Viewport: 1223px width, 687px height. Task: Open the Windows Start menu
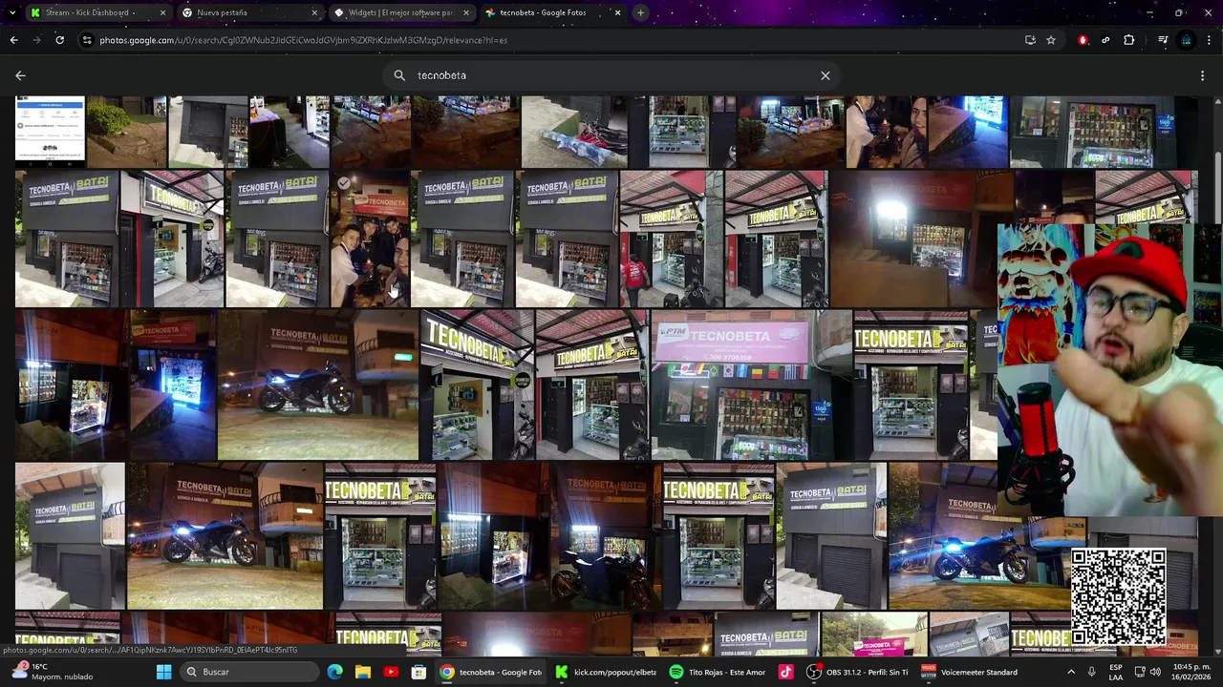pos(163,672)
